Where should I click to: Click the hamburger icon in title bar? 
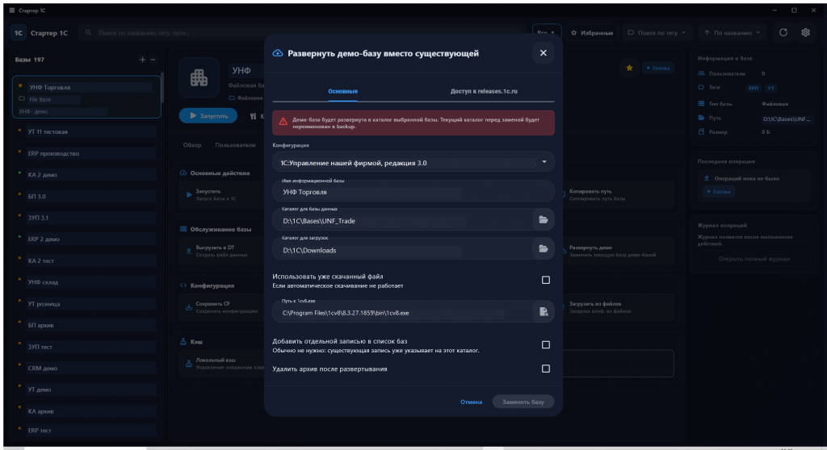point(11,10)
